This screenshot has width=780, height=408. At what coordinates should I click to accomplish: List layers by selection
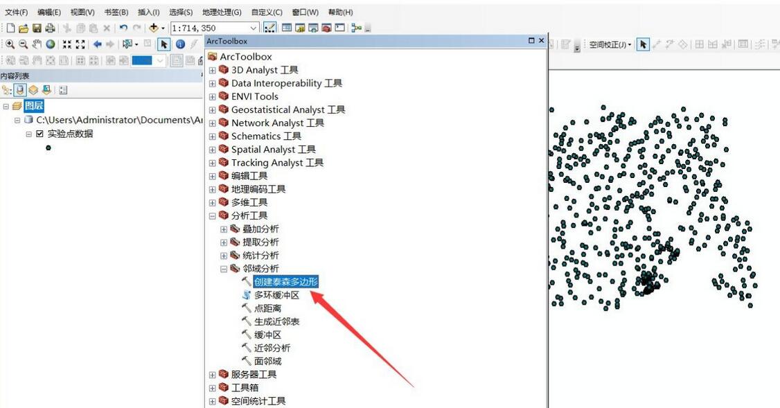coord(46,90)
